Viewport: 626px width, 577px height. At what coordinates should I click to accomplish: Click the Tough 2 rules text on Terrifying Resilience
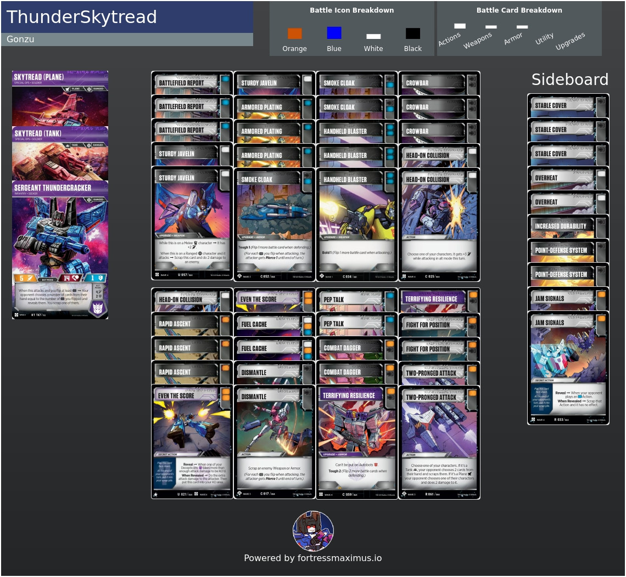356,473
